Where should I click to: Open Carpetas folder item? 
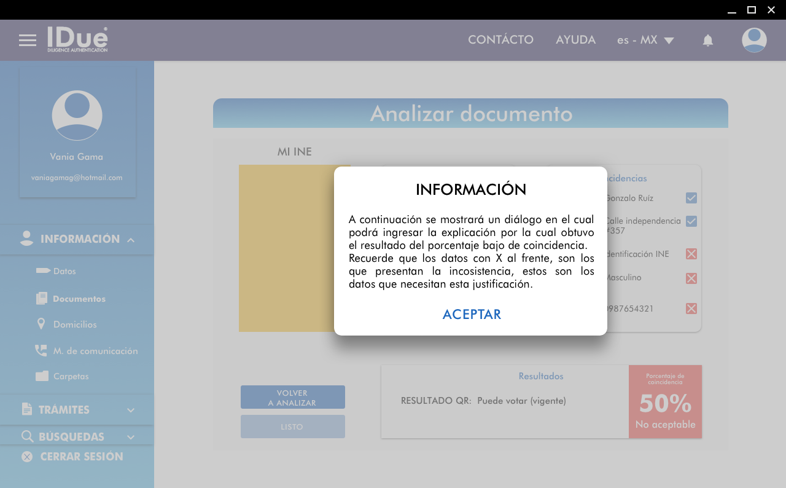71,376
